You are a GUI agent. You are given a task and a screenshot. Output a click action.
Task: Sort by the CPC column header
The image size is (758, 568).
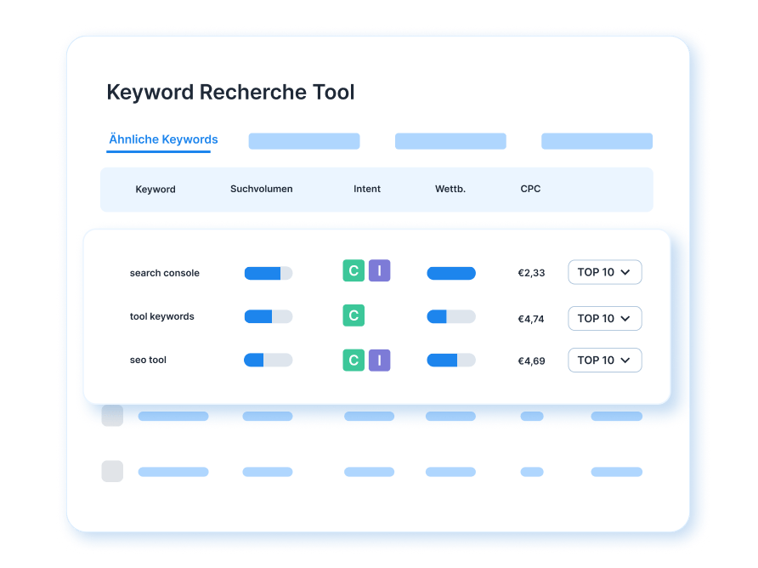[x=530, y=189]
